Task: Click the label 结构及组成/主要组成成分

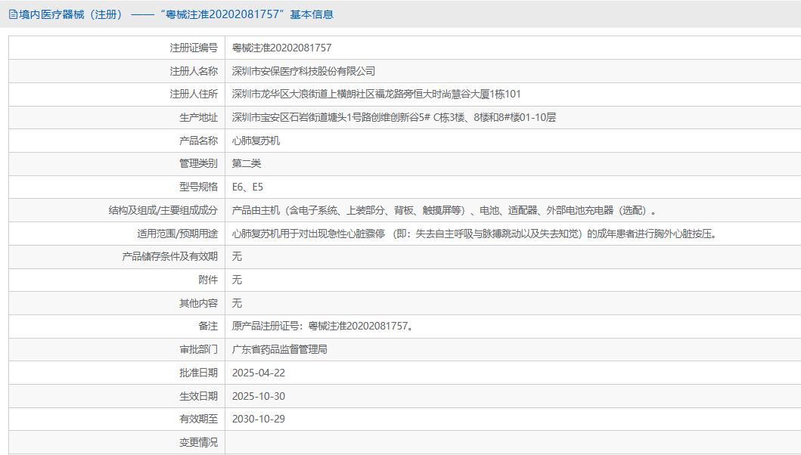Action: coord(163,210)
